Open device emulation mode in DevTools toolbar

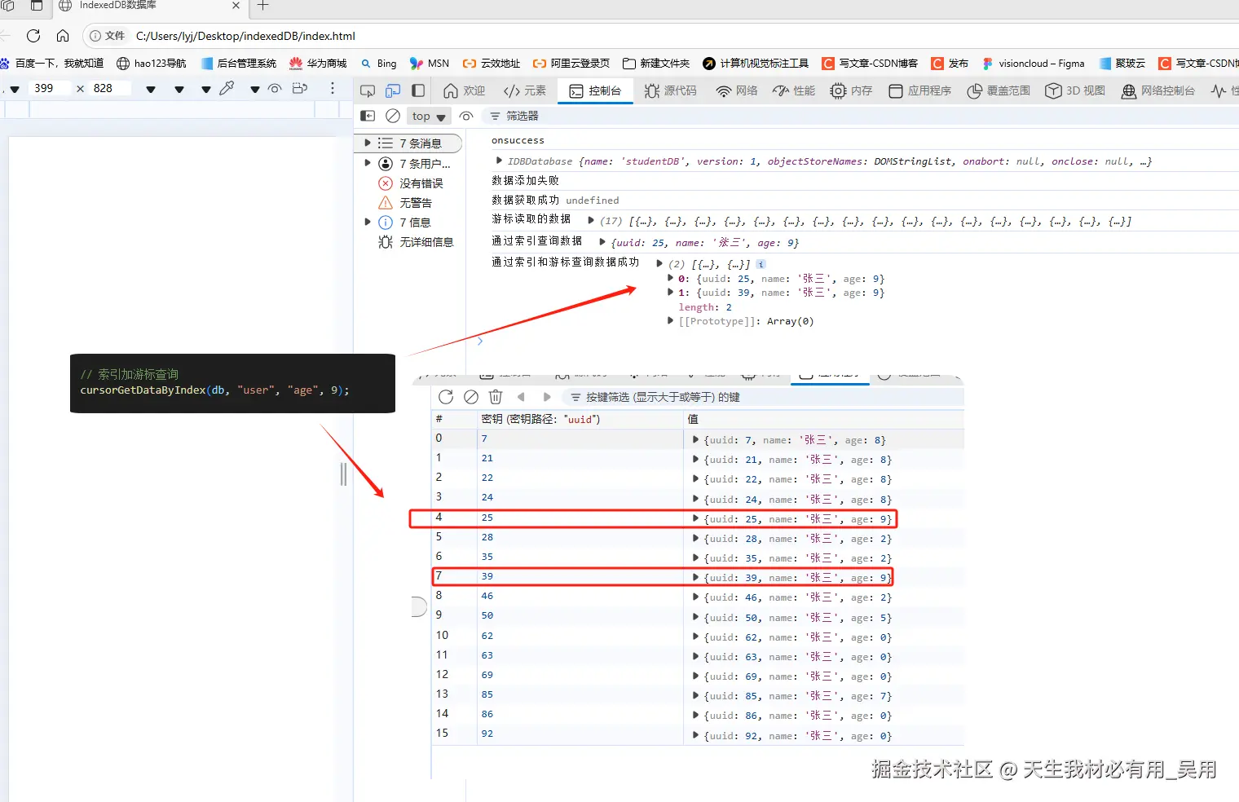click(x=393, y=90)
